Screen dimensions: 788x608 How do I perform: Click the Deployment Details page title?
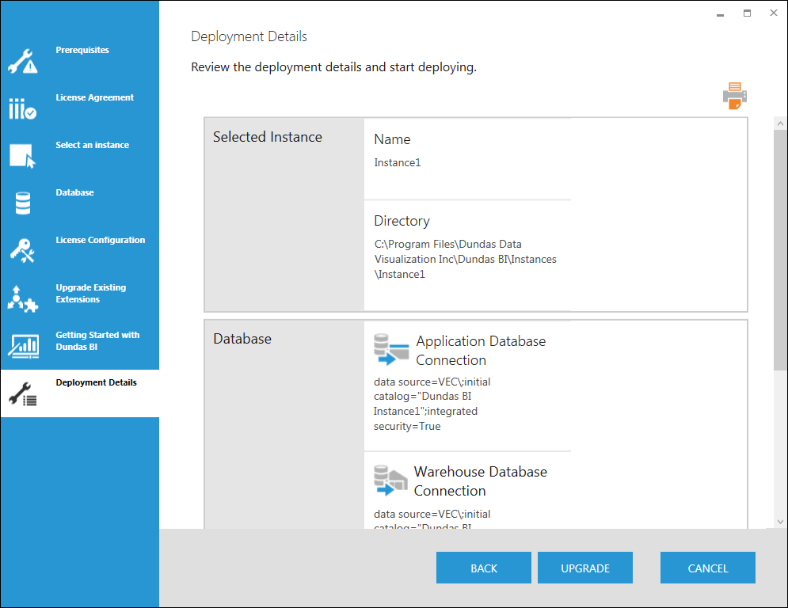pyautogui.click(x=249, y=36)
